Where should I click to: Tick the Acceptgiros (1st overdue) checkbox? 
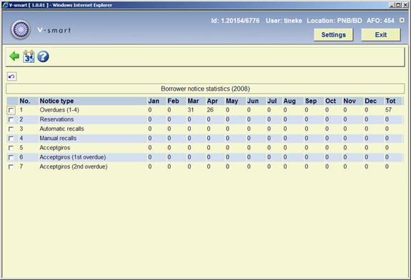(x=11, y=157)
